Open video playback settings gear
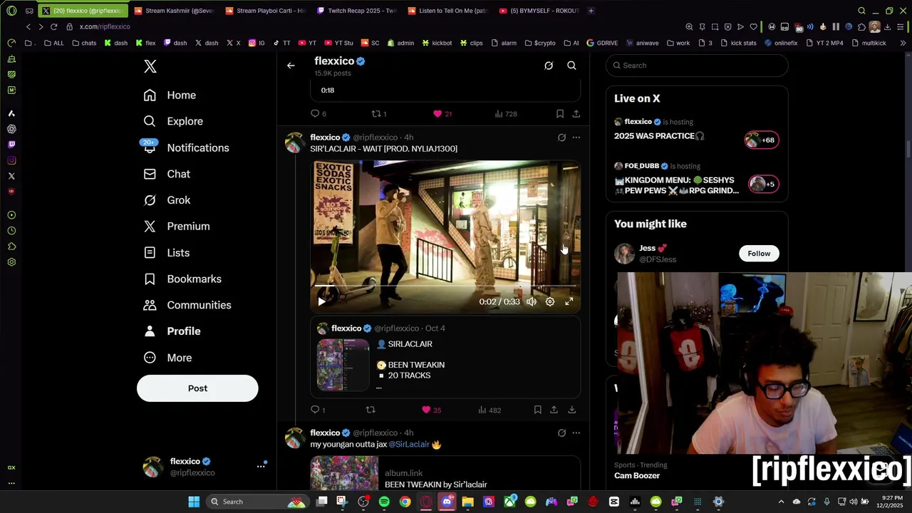The width and height of the screenshot is (912, 513). tap(550, 302)
